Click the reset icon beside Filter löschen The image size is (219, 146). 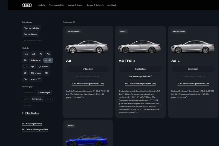point(23,113)
